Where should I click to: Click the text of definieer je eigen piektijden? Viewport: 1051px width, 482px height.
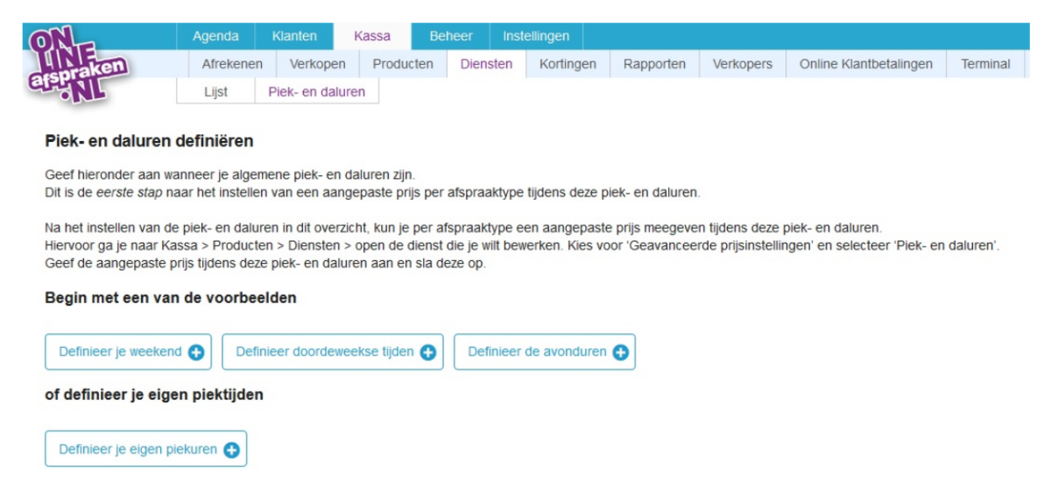tap(154, 394)
